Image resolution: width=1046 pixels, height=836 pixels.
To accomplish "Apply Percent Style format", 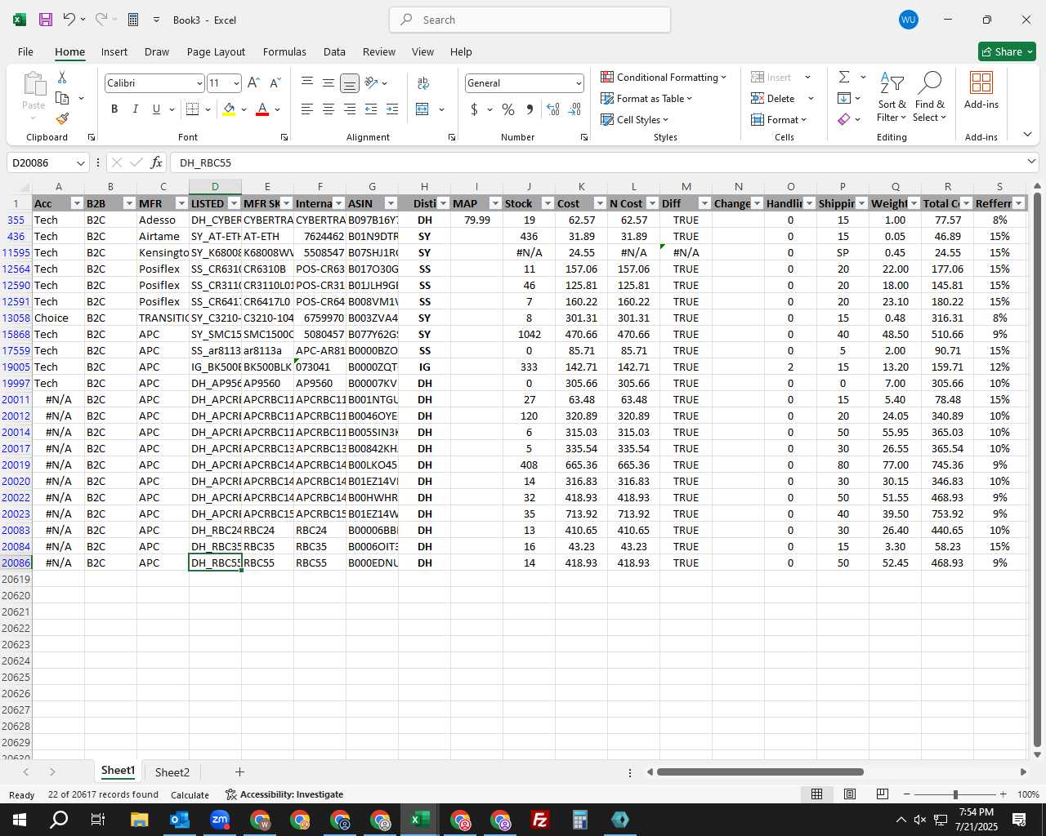I will [508, 109].
